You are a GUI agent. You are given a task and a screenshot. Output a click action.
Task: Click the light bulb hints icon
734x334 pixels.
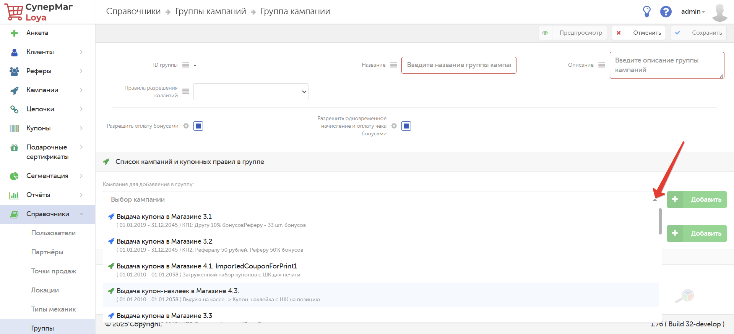[646, 11]
